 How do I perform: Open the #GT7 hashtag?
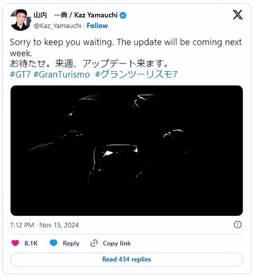click(x=21, y=74)
